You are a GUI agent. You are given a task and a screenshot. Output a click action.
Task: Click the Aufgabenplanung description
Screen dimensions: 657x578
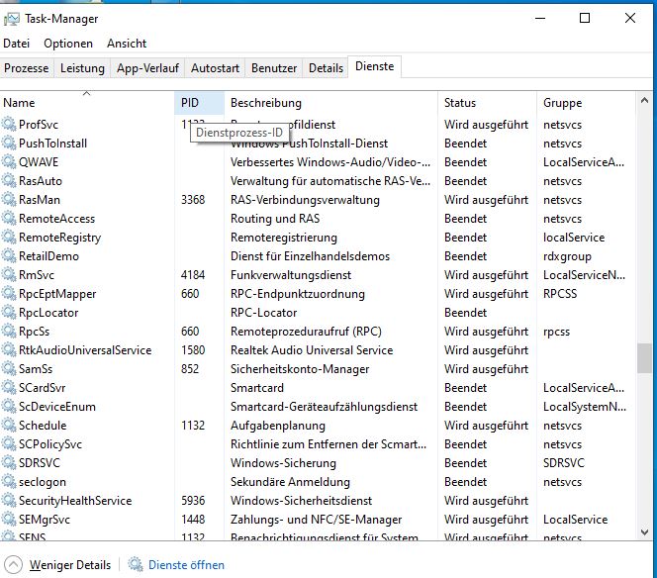[x=278, y=426]
